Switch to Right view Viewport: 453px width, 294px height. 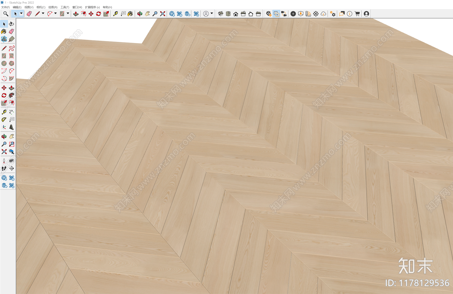(243, 14)
